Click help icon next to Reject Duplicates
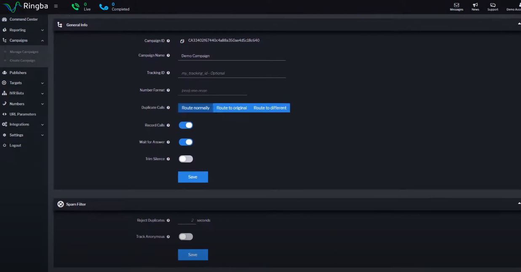 [x=168, y=221]
